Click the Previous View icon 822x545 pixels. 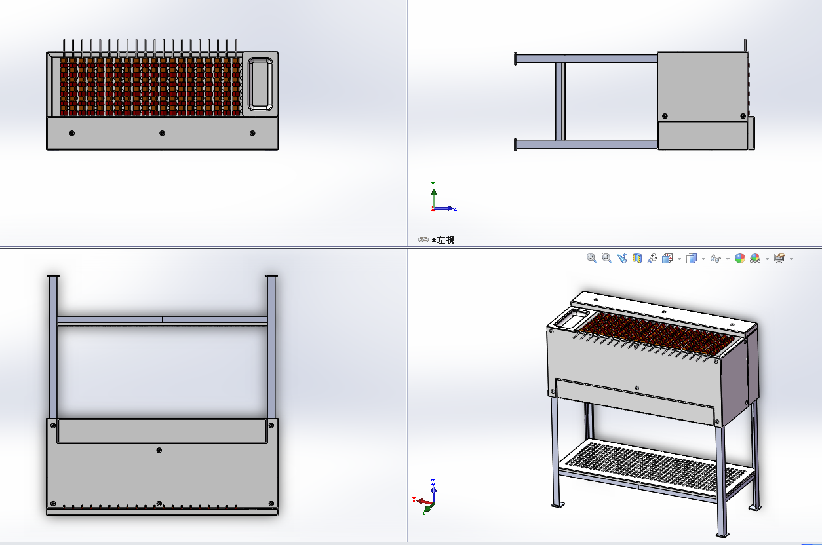pos(622,258)
